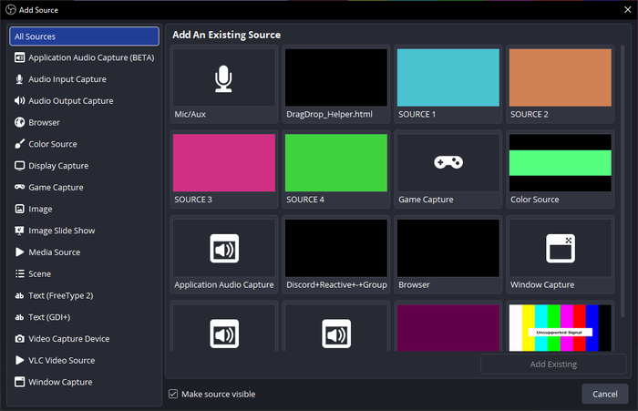Click the existing sources vertical scrollbar
This screenshot has width=638, height=411.
coord(623,181)
